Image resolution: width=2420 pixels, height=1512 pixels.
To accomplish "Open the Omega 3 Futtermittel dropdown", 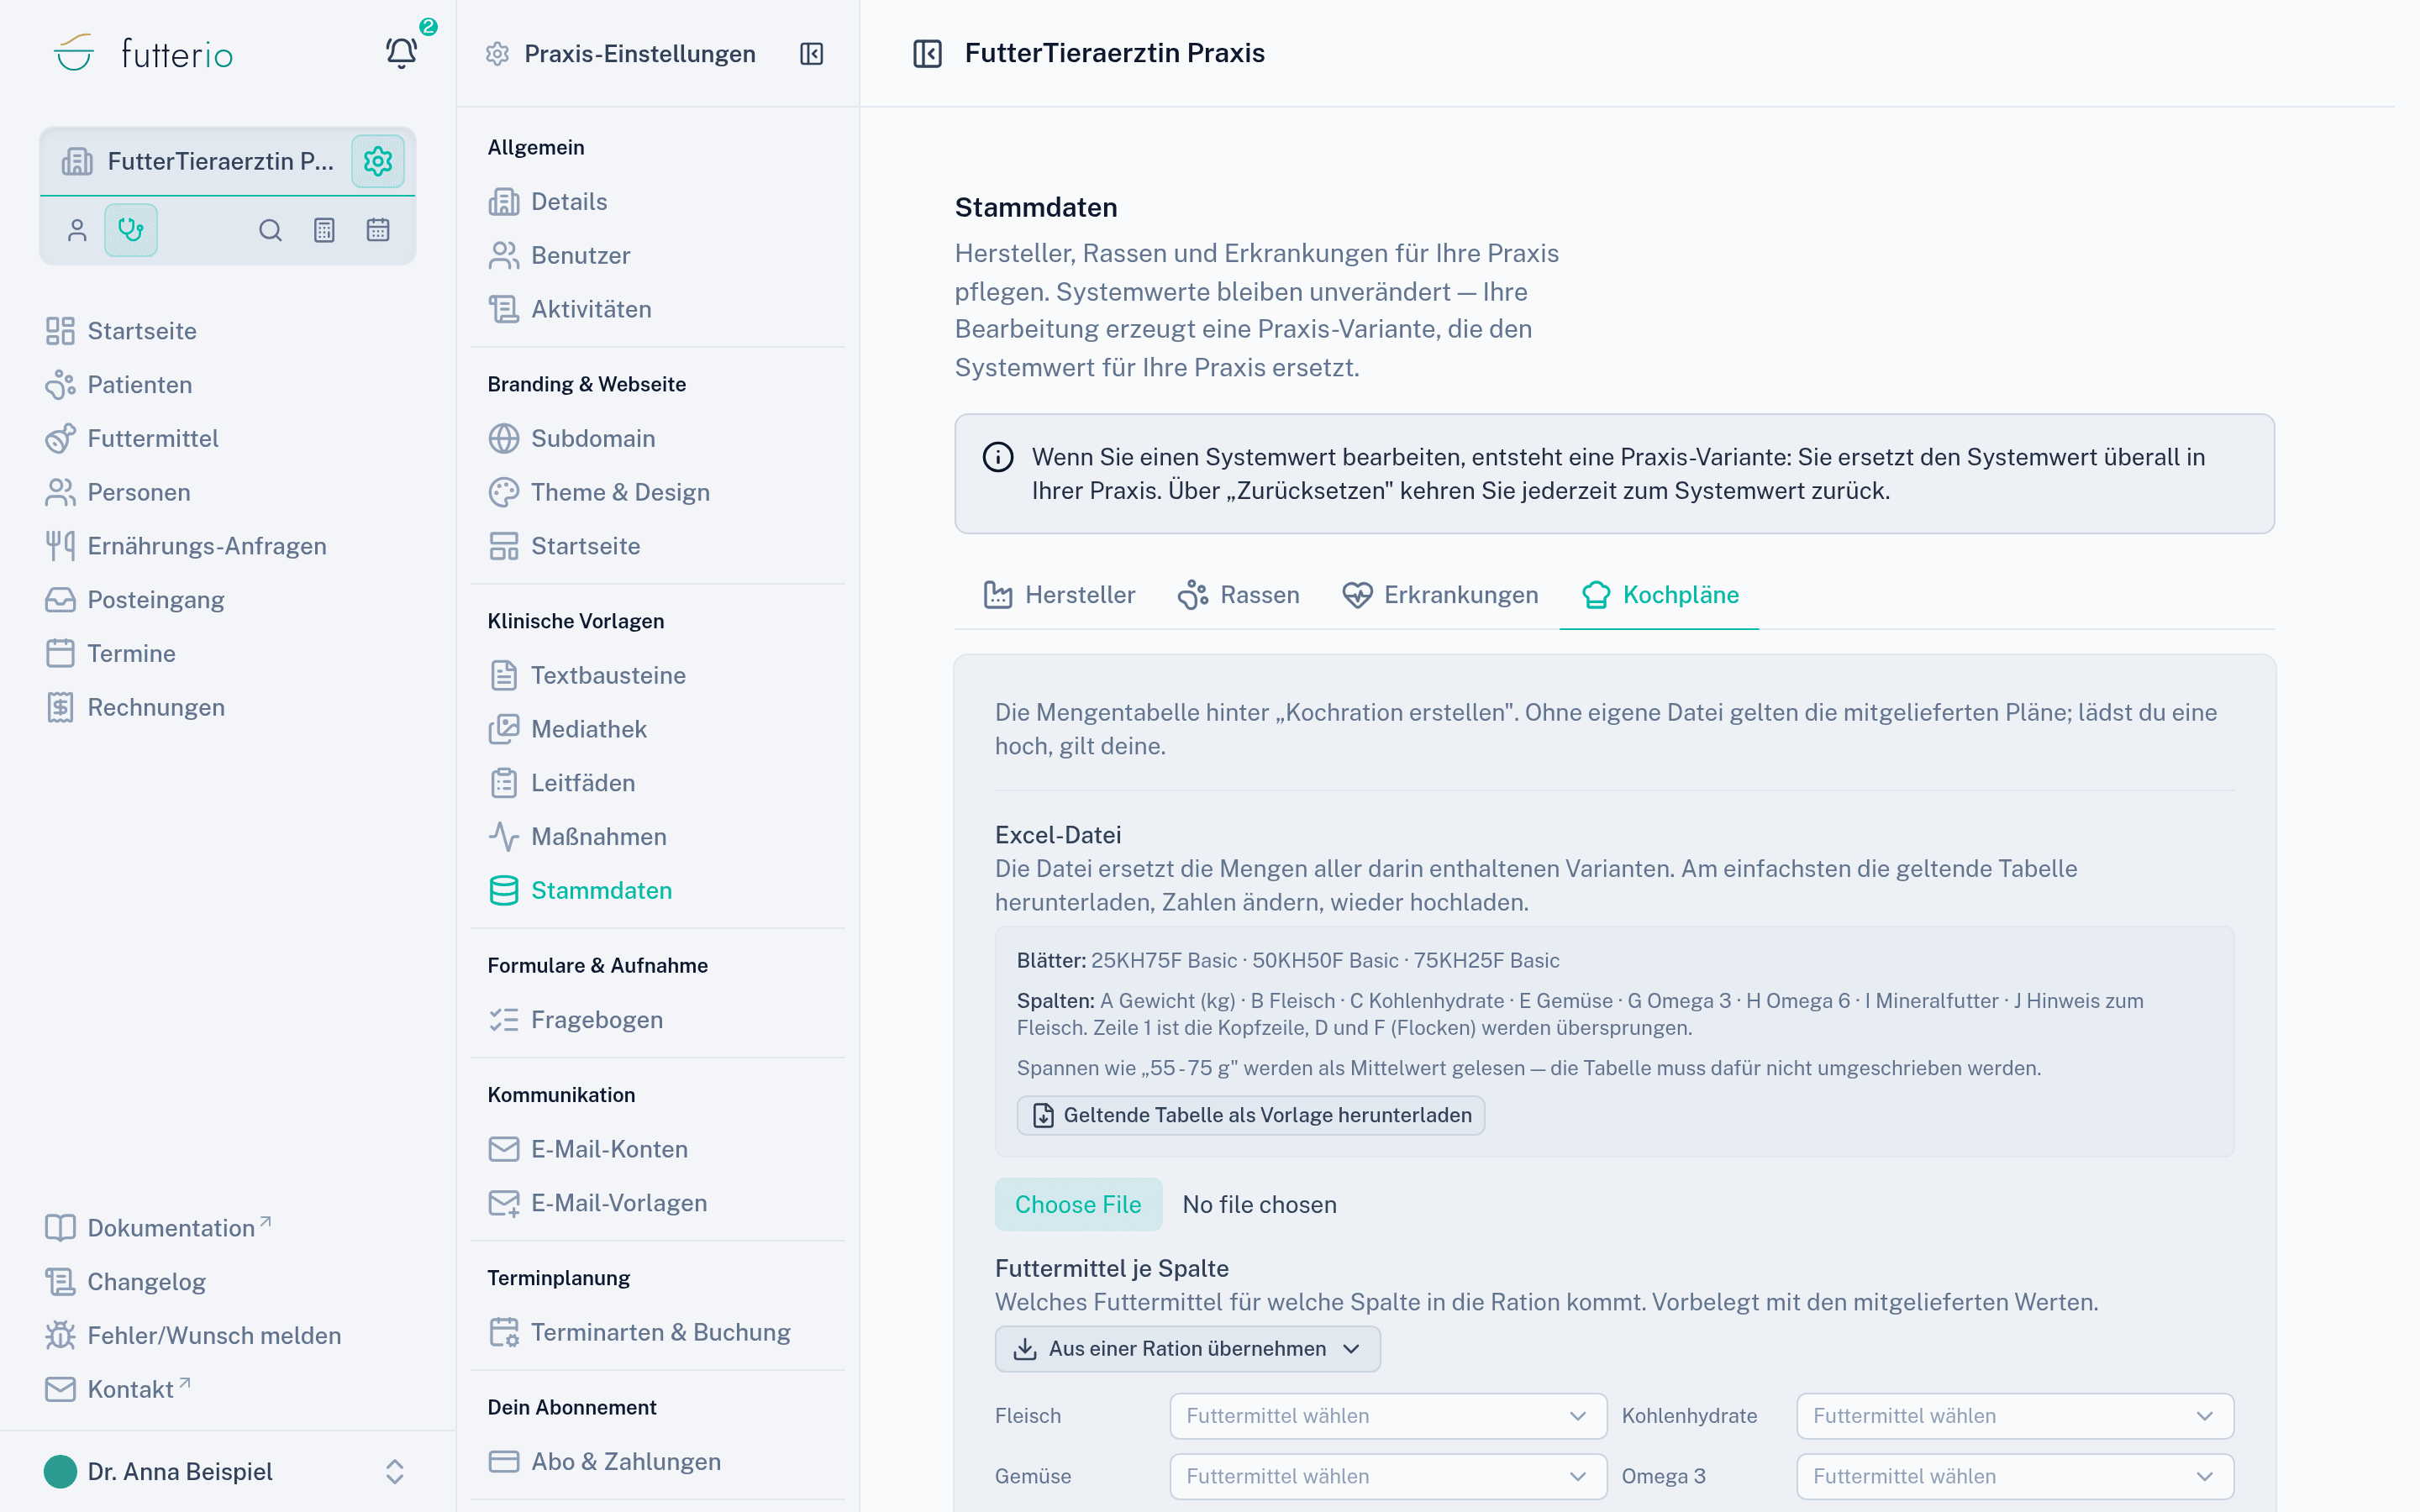I will pyautogui.click(x=2015, y=1476).
